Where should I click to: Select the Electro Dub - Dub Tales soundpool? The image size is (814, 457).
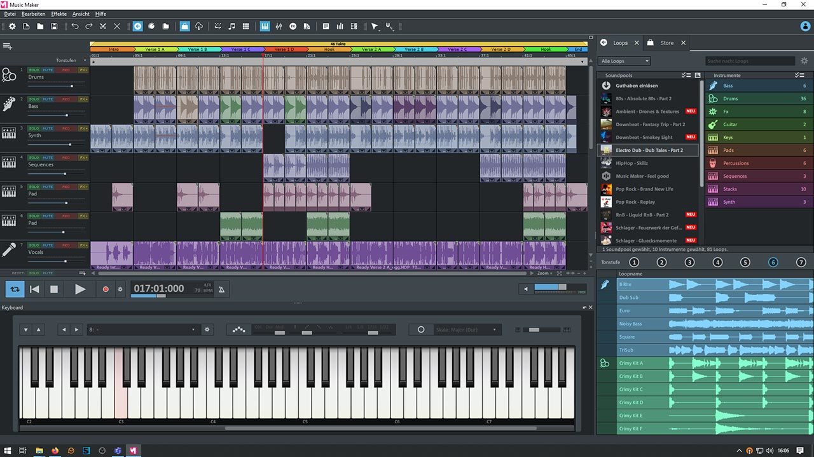(x=649, y=150)
